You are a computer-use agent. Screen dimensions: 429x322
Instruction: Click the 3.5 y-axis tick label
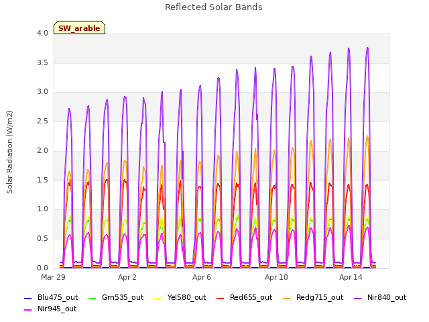pyautogui.click(x=42, y=62)
